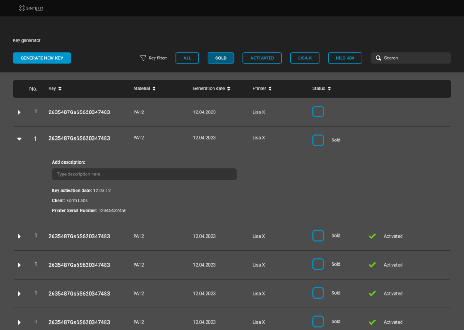Click the Type description here field
This screenshot has height=330, width=464.
tap(144, 174)
